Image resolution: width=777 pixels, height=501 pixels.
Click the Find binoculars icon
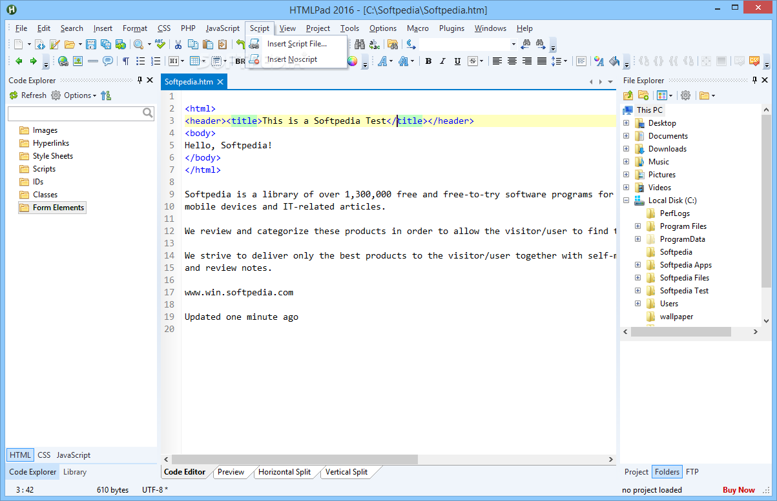pyautogui.click(x=359, y=44)
